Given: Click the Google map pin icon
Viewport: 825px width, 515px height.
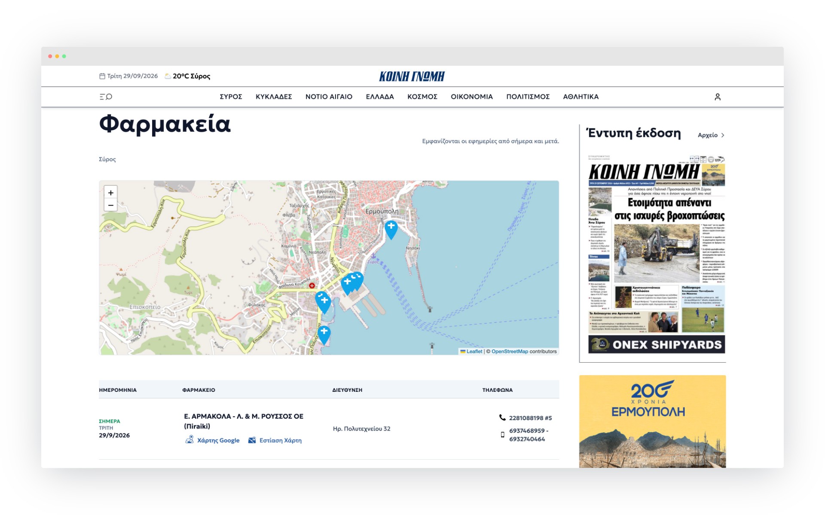Looking at the screenshot, I should point(189,439).
